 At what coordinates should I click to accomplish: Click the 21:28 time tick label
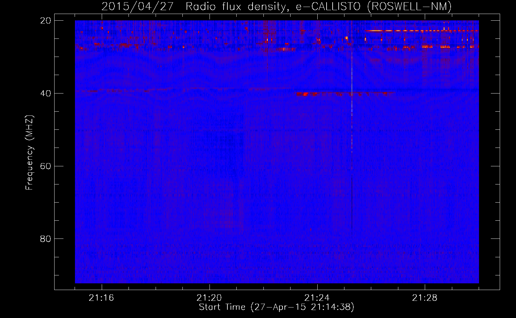click(425, 298)
